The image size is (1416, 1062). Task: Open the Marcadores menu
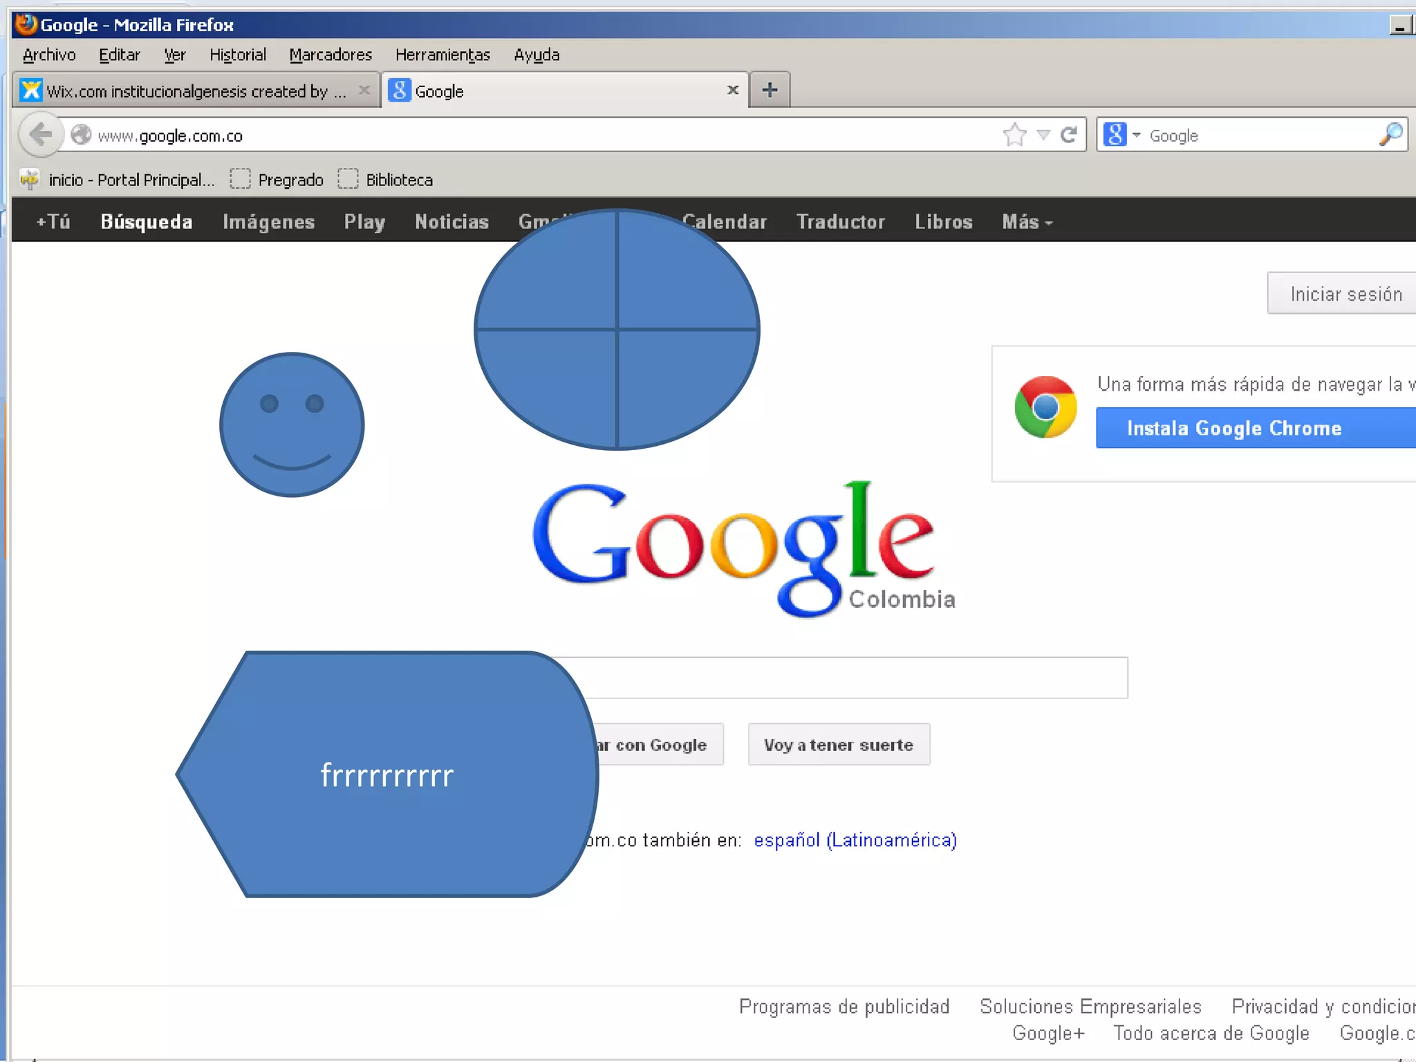click(x=330, y=55)
